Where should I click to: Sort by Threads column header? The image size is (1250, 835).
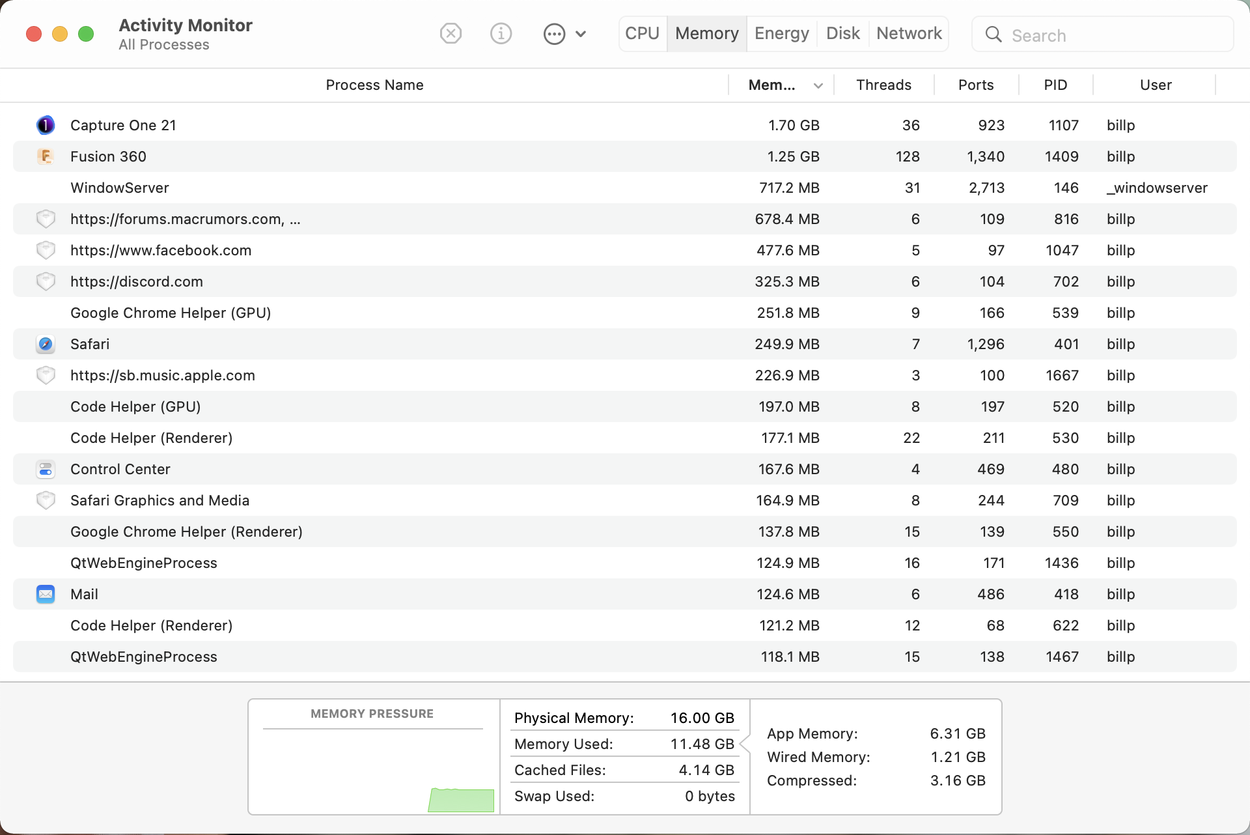click(x=883, y=85)
